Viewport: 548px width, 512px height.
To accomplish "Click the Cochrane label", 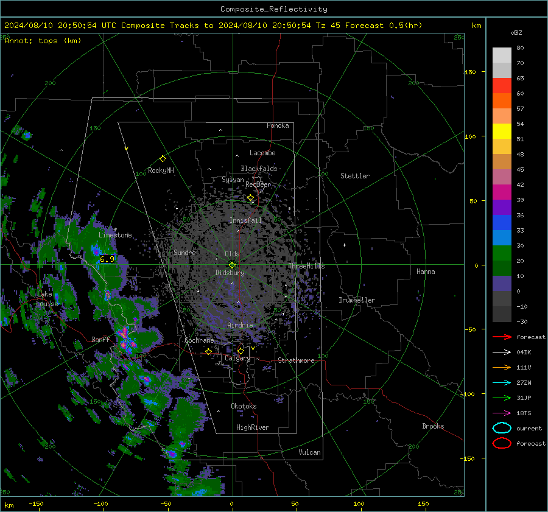I will tap(199, 340).
